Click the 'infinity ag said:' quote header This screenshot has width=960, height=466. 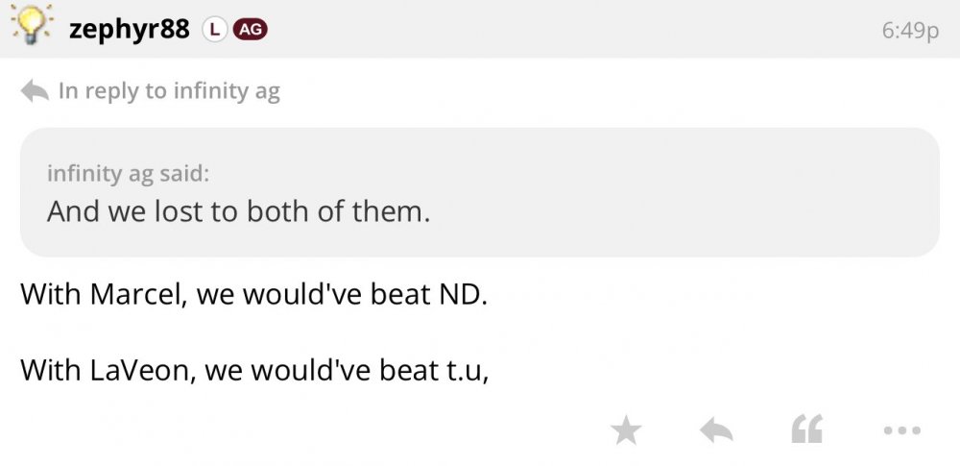click(x=128, y=175)
